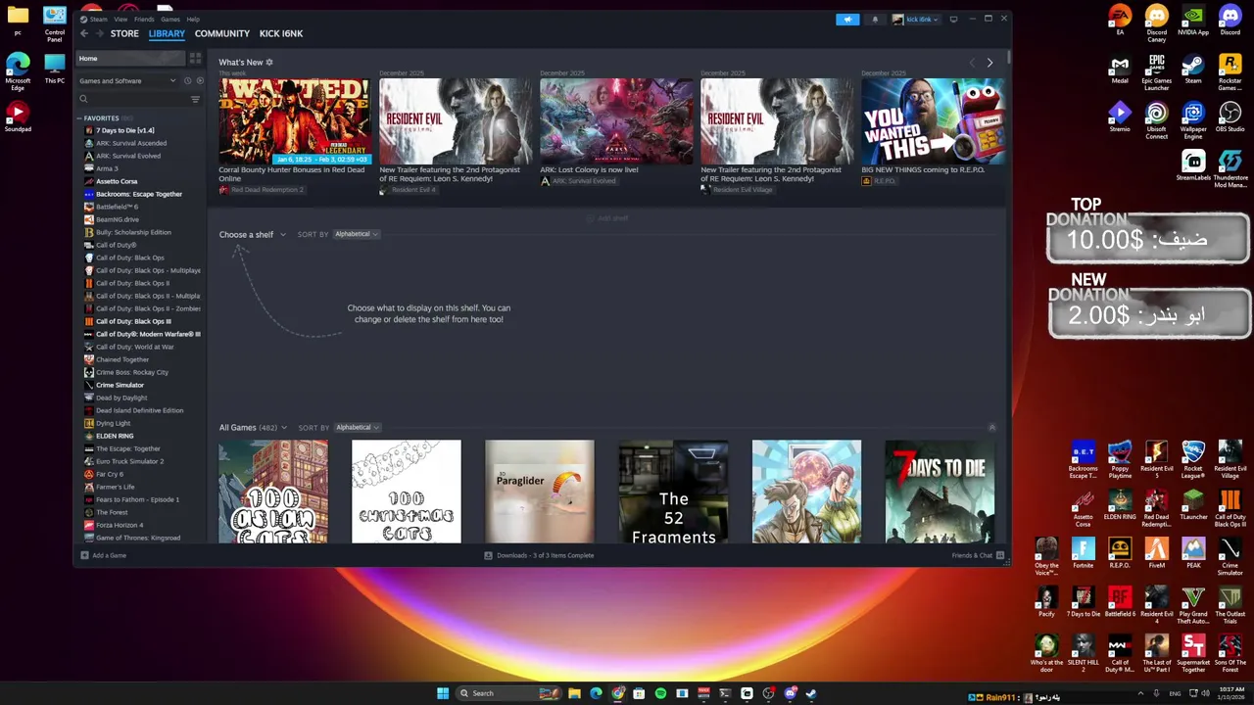Open The 52 Fragments game cover
The image size is (1254, 705).
coord(673,492)
